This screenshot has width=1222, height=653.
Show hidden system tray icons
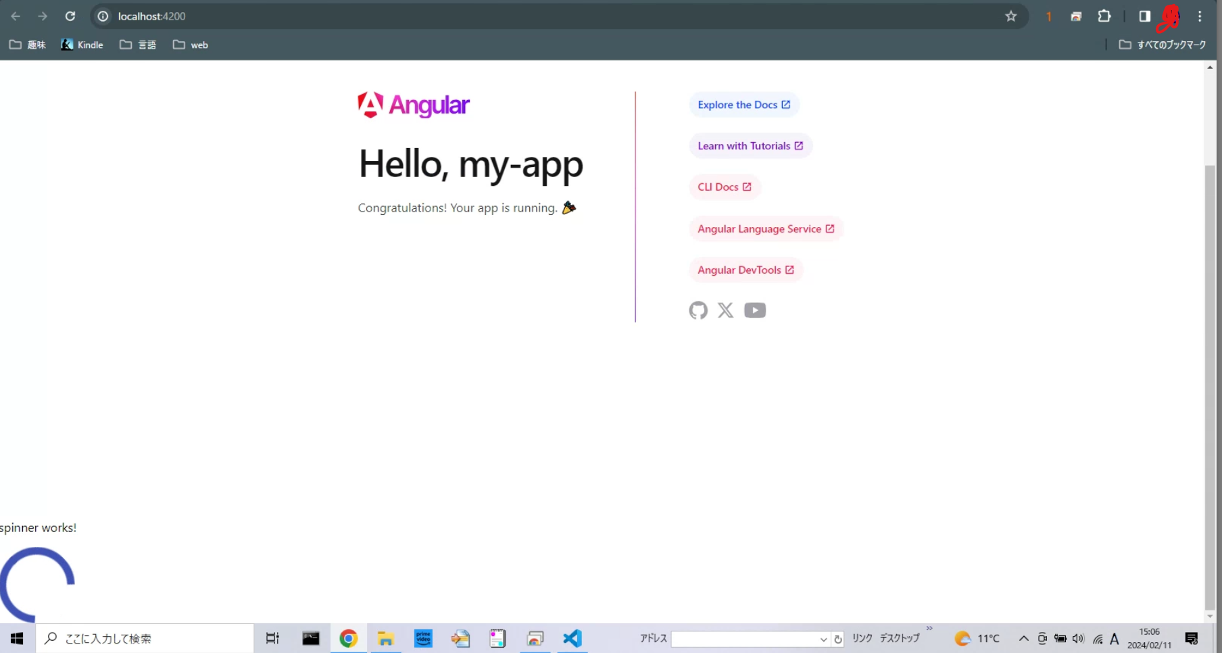pos(1024,639)
